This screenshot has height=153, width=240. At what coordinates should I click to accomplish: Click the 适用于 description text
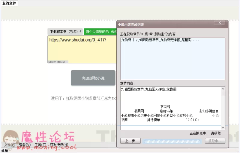click(x=83, y=98)
